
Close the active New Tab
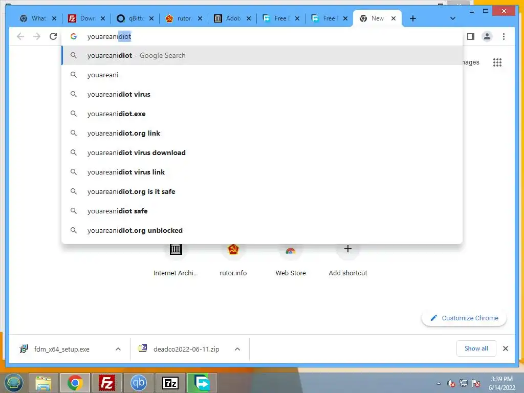[x=394, y=18]
